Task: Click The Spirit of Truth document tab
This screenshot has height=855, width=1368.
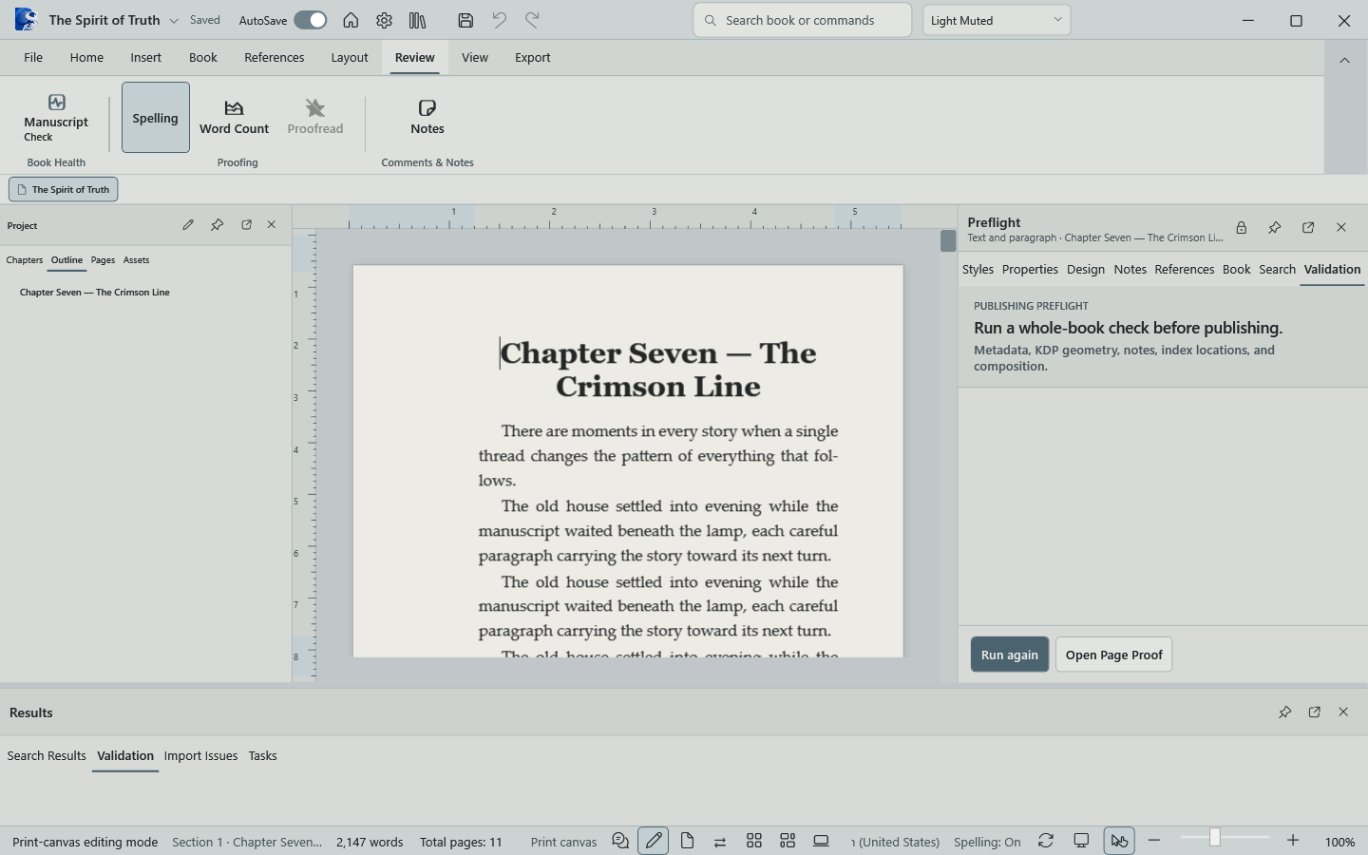Action: point(64,190)
